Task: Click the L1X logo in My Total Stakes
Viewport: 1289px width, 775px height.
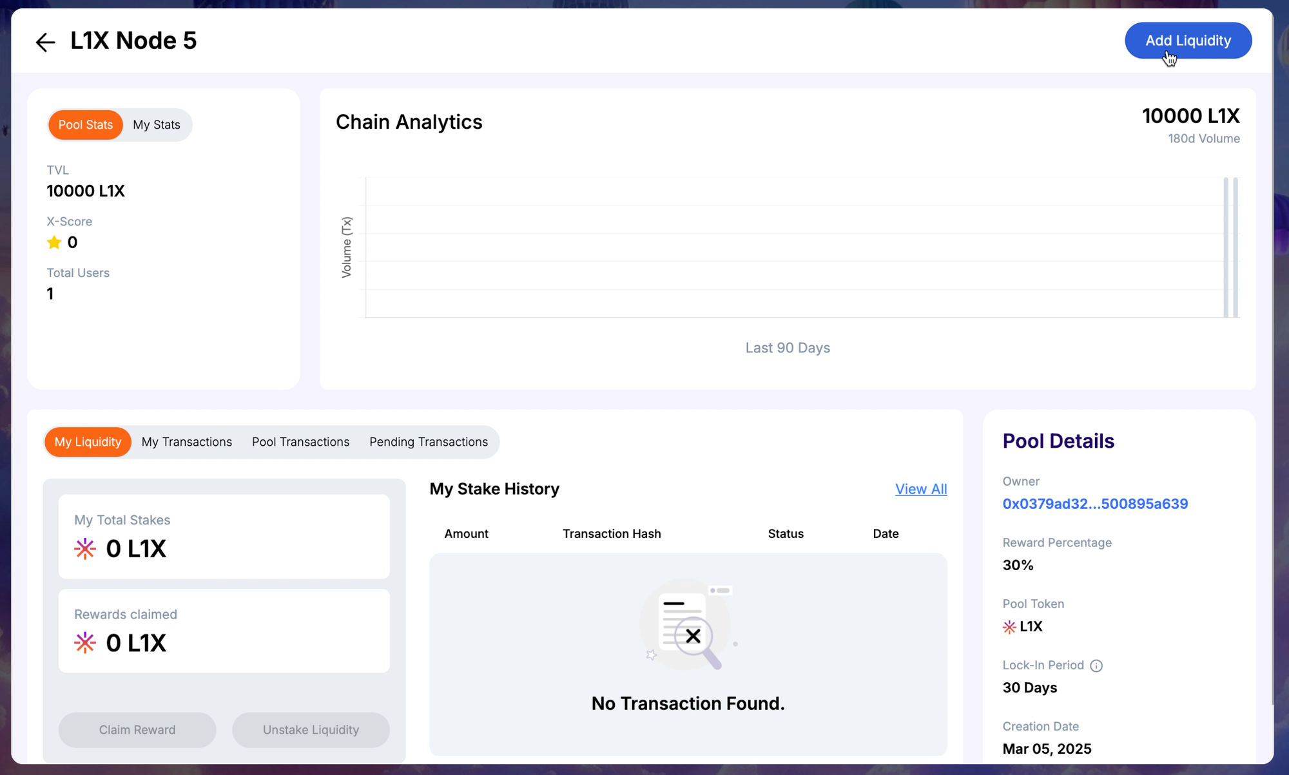Action: [85, 549]
